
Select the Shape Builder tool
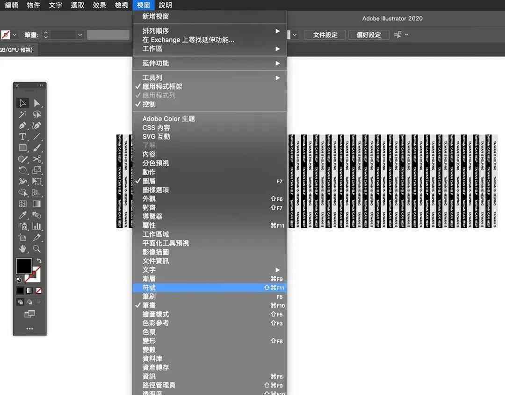[22, 193]
